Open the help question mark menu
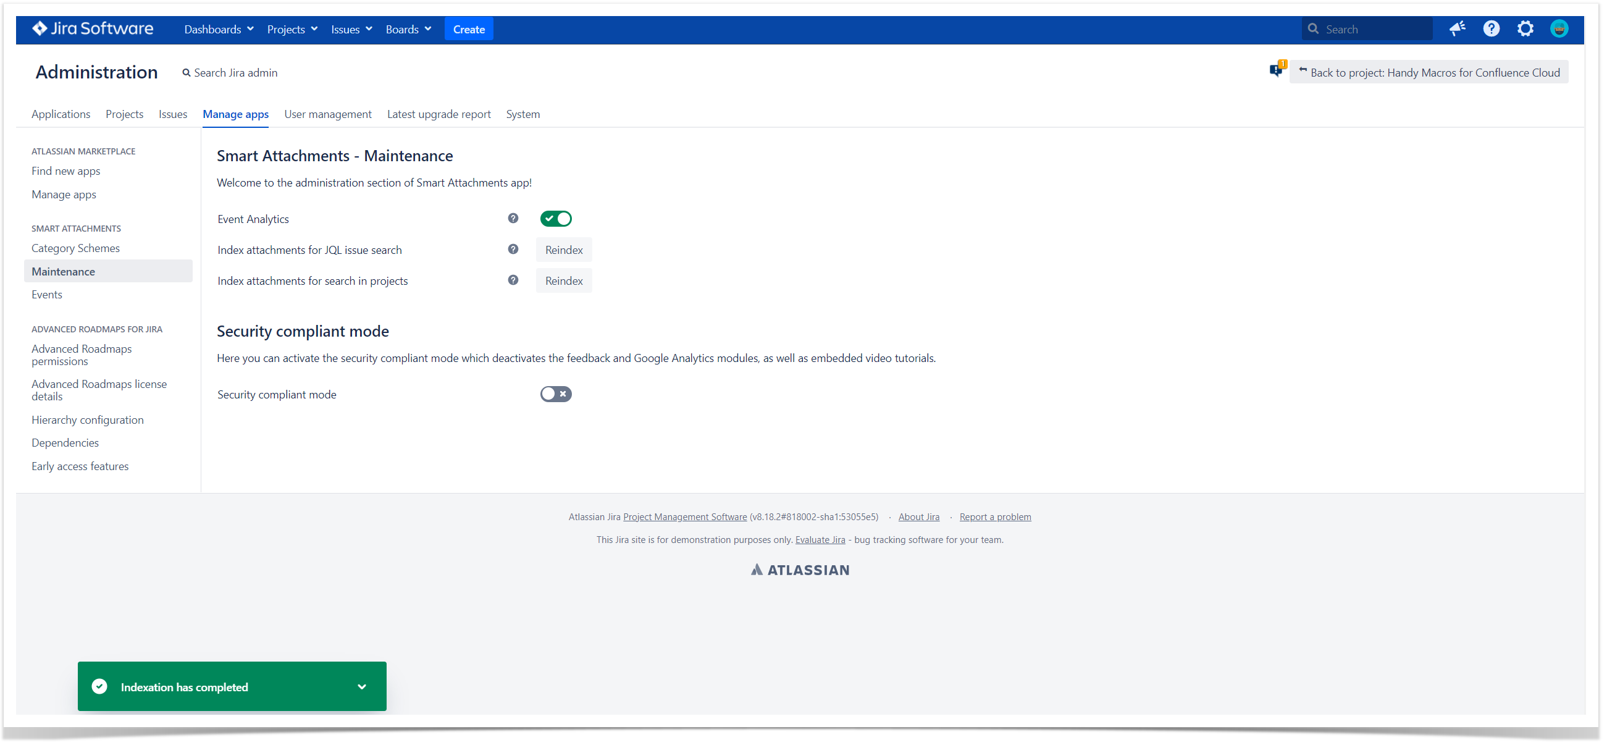 coord(1490,28)
